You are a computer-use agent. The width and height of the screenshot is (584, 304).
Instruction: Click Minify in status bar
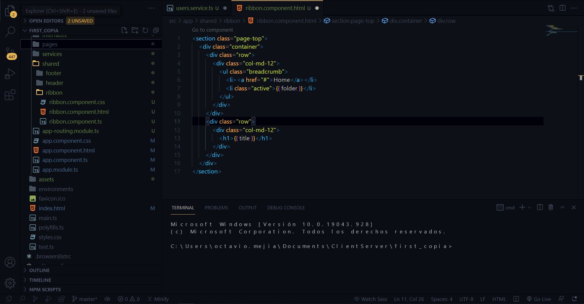coord(158,299)
